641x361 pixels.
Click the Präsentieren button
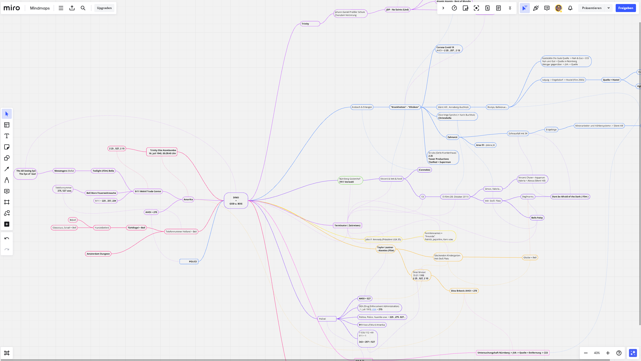pyautogui.click(x=592, y=8)
